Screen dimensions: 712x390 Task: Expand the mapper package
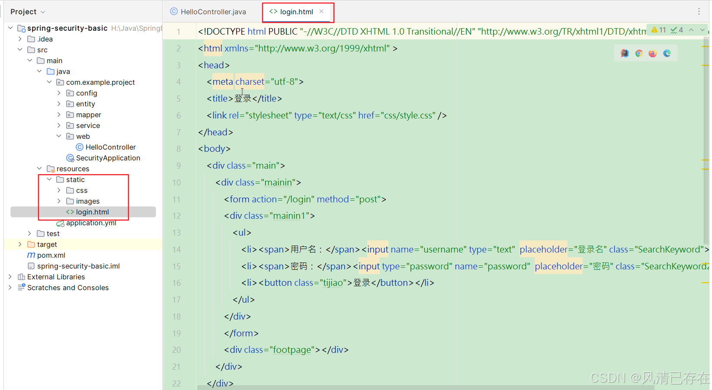point(59,115)
